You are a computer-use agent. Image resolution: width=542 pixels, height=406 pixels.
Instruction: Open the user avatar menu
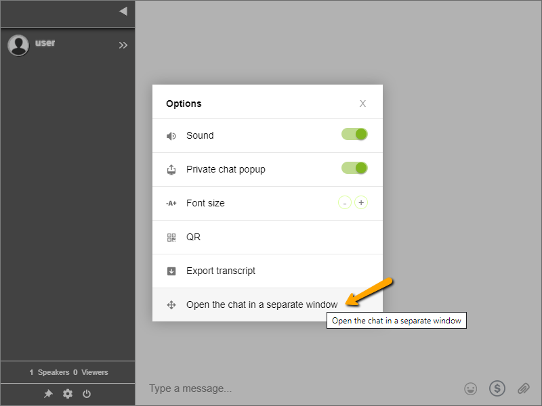click(x=18, y=45)
